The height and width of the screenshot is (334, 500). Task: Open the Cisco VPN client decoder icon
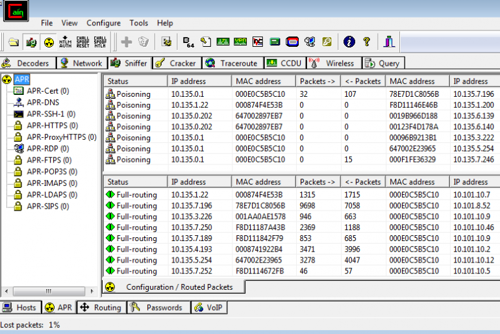pos(240,42)
